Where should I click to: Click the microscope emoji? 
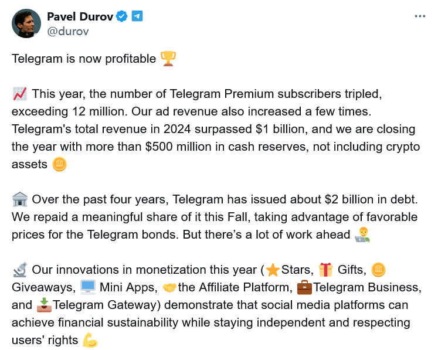coord(20,270)
